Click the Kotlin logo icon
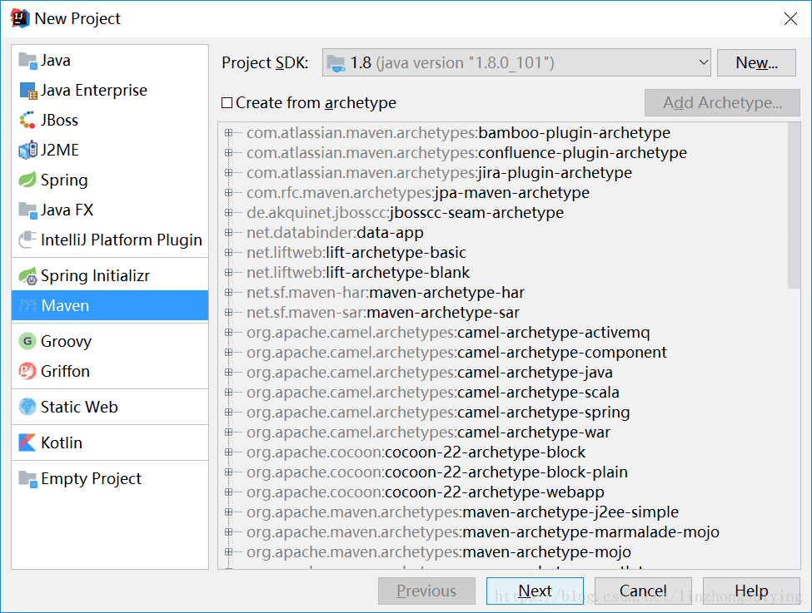 pyautogui.click(x=28, y=442)
